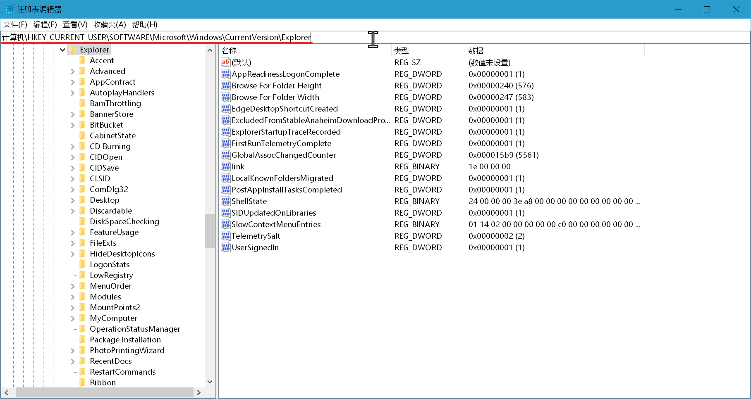The image size is (751, 399).
Task: Select the TelemetrySalt DWORD value icon
Action: (225, 236)
